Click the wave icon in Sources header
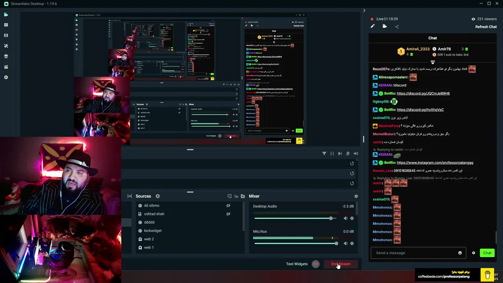 click(236, 196)
